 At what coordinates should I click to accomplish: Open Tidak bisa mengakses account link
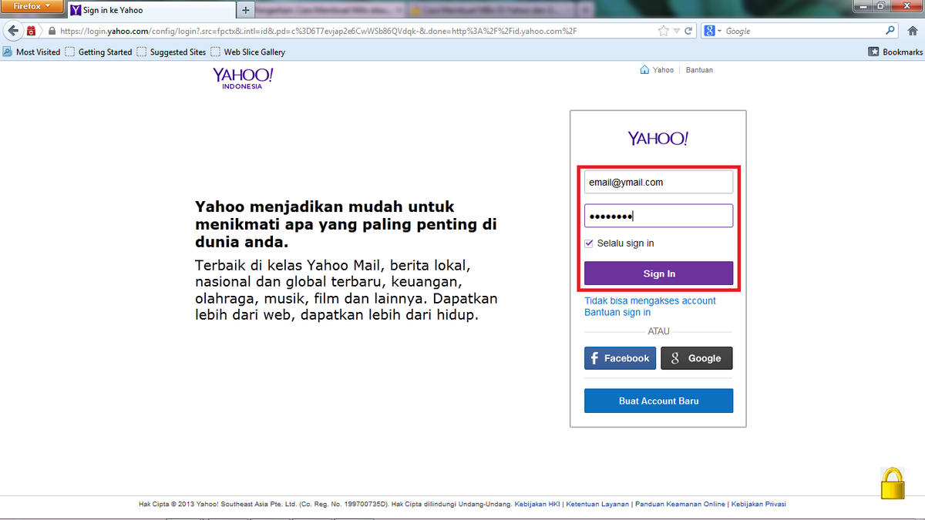pyautogui.click(x=651, y=300)
